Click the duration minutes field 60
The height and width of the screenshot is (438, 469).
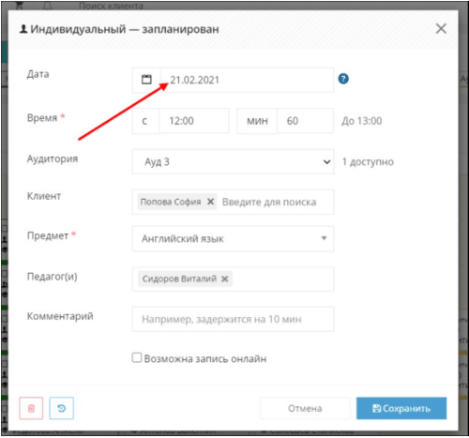305,121
